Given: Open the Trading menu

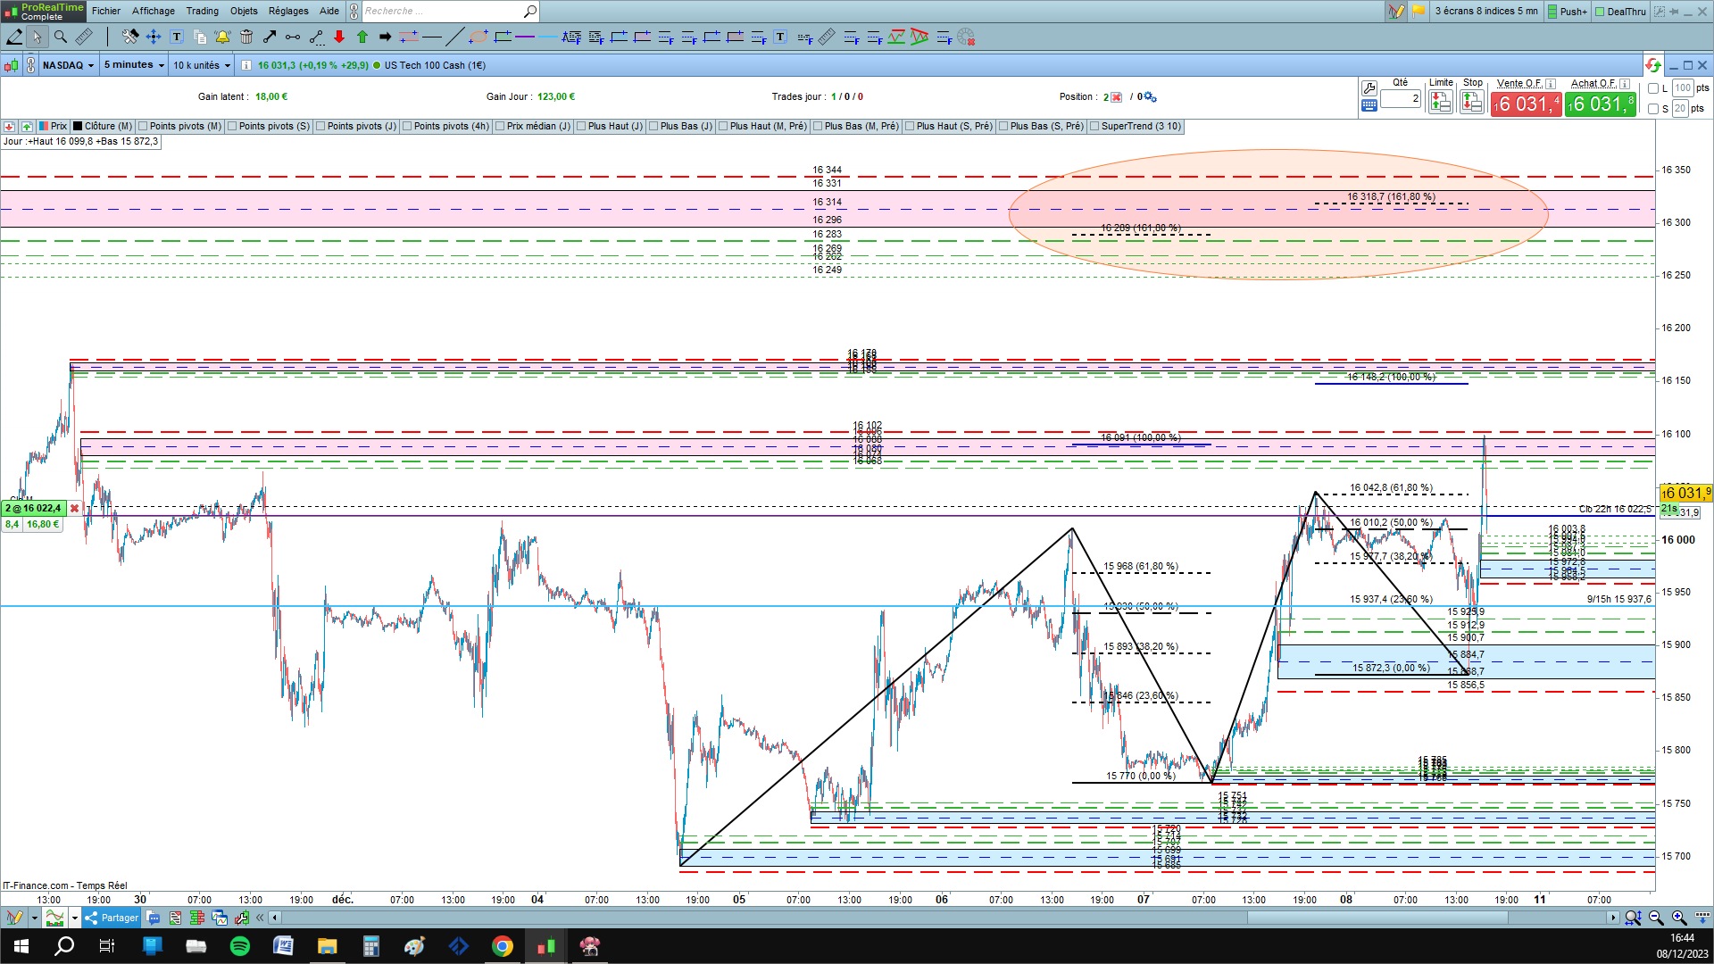Looking at the screenshot, I should (202, 11).
